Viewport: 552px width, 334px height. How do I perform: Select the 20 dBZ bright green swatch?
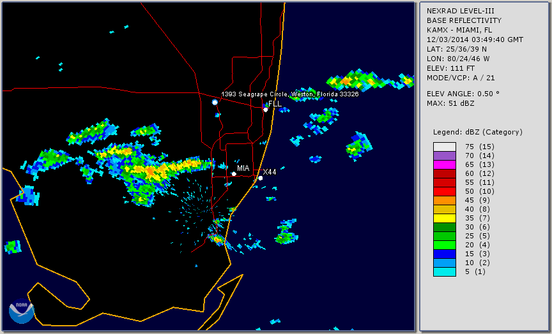[x=445, y=245]
